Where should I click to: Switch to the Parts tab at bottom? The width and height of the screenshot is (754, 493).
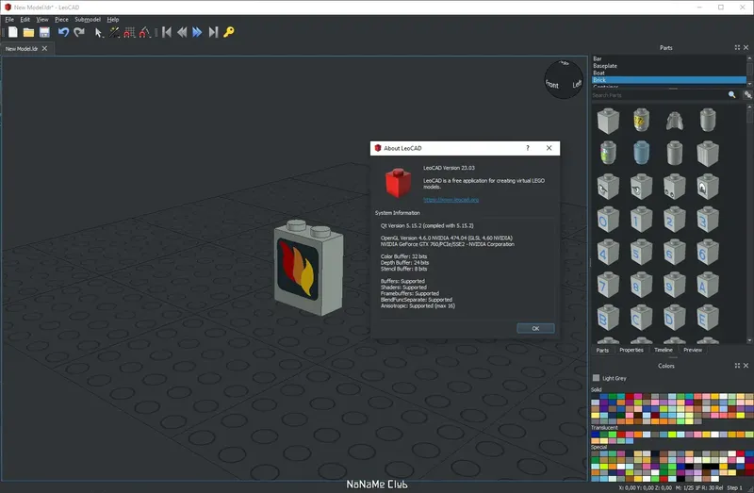coord(602,350)
